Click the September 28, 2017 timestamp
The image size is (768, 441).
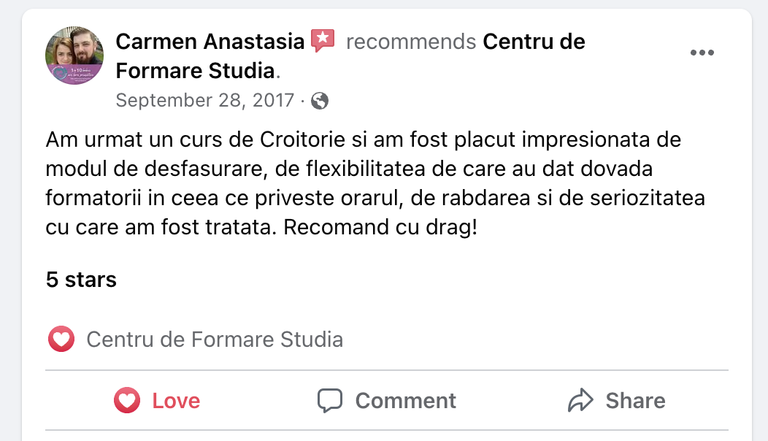click(x=204, y=100)
